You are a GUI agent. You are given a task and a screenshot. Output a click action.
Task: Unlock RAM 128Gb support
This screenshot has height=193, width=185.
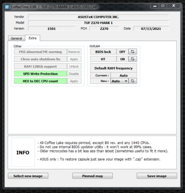74,67
